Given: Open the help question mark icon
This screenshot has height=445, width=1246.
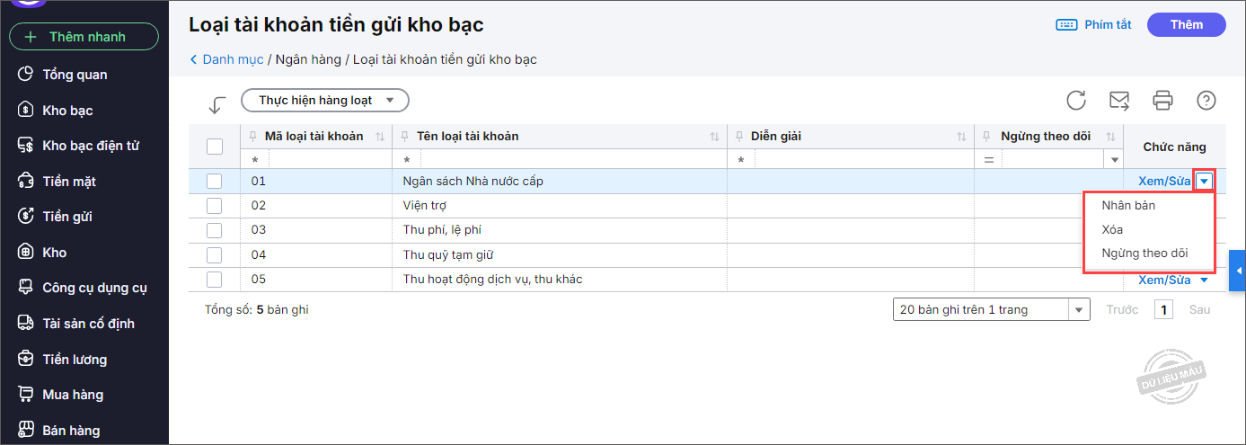Looking at the screenshot, I should pos(1206,101).
